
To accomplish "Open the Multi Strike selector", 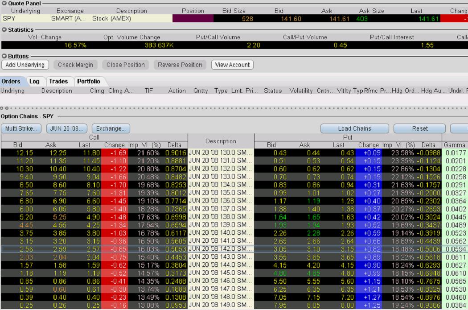I will (x=21, y=128).
